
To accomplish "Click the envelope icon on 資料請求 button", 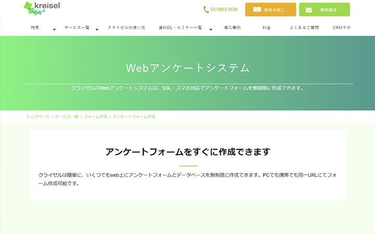I will pos(309,10).
